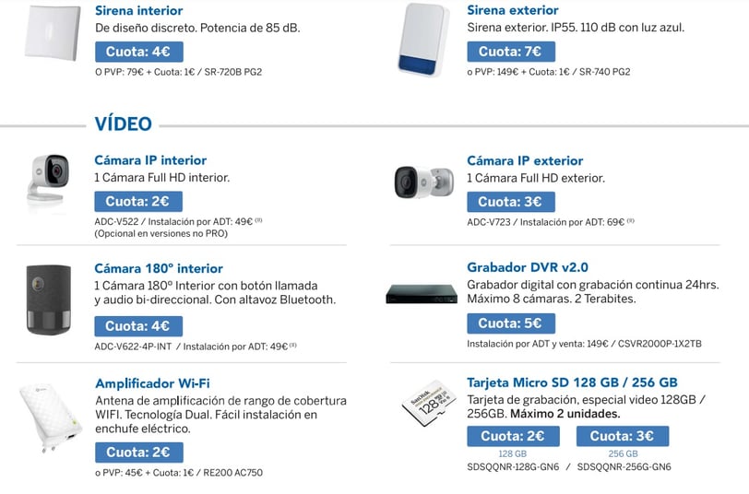The image size is (749, 494).
Task: Choose Cuota: 4€ for Cámara 180° interior
Action: (138, 326)
